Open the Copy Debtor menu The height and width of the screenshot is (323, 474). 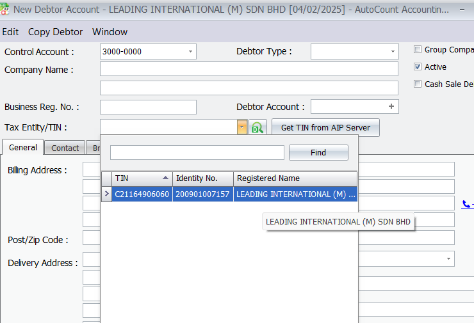point(55,32)
